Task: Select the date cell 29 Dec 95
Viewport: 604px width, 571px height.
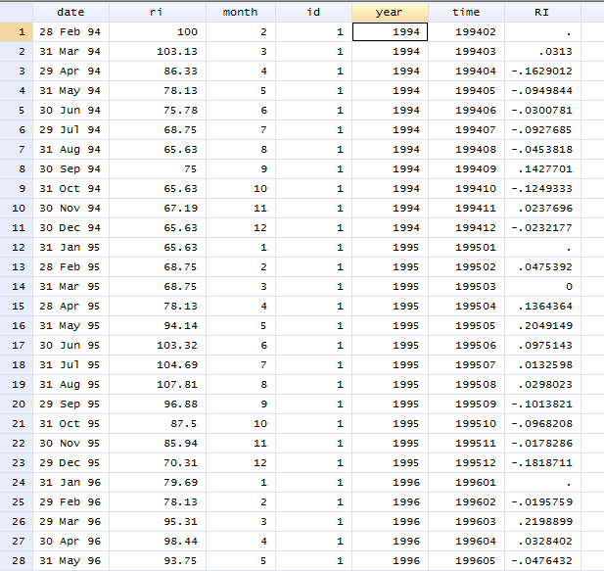Action: click(x=70, y=462)
